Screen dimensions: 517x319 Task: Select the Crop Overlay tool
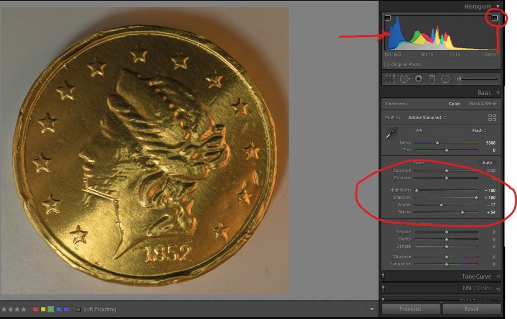pyautogui.click(x=390, y=79)
